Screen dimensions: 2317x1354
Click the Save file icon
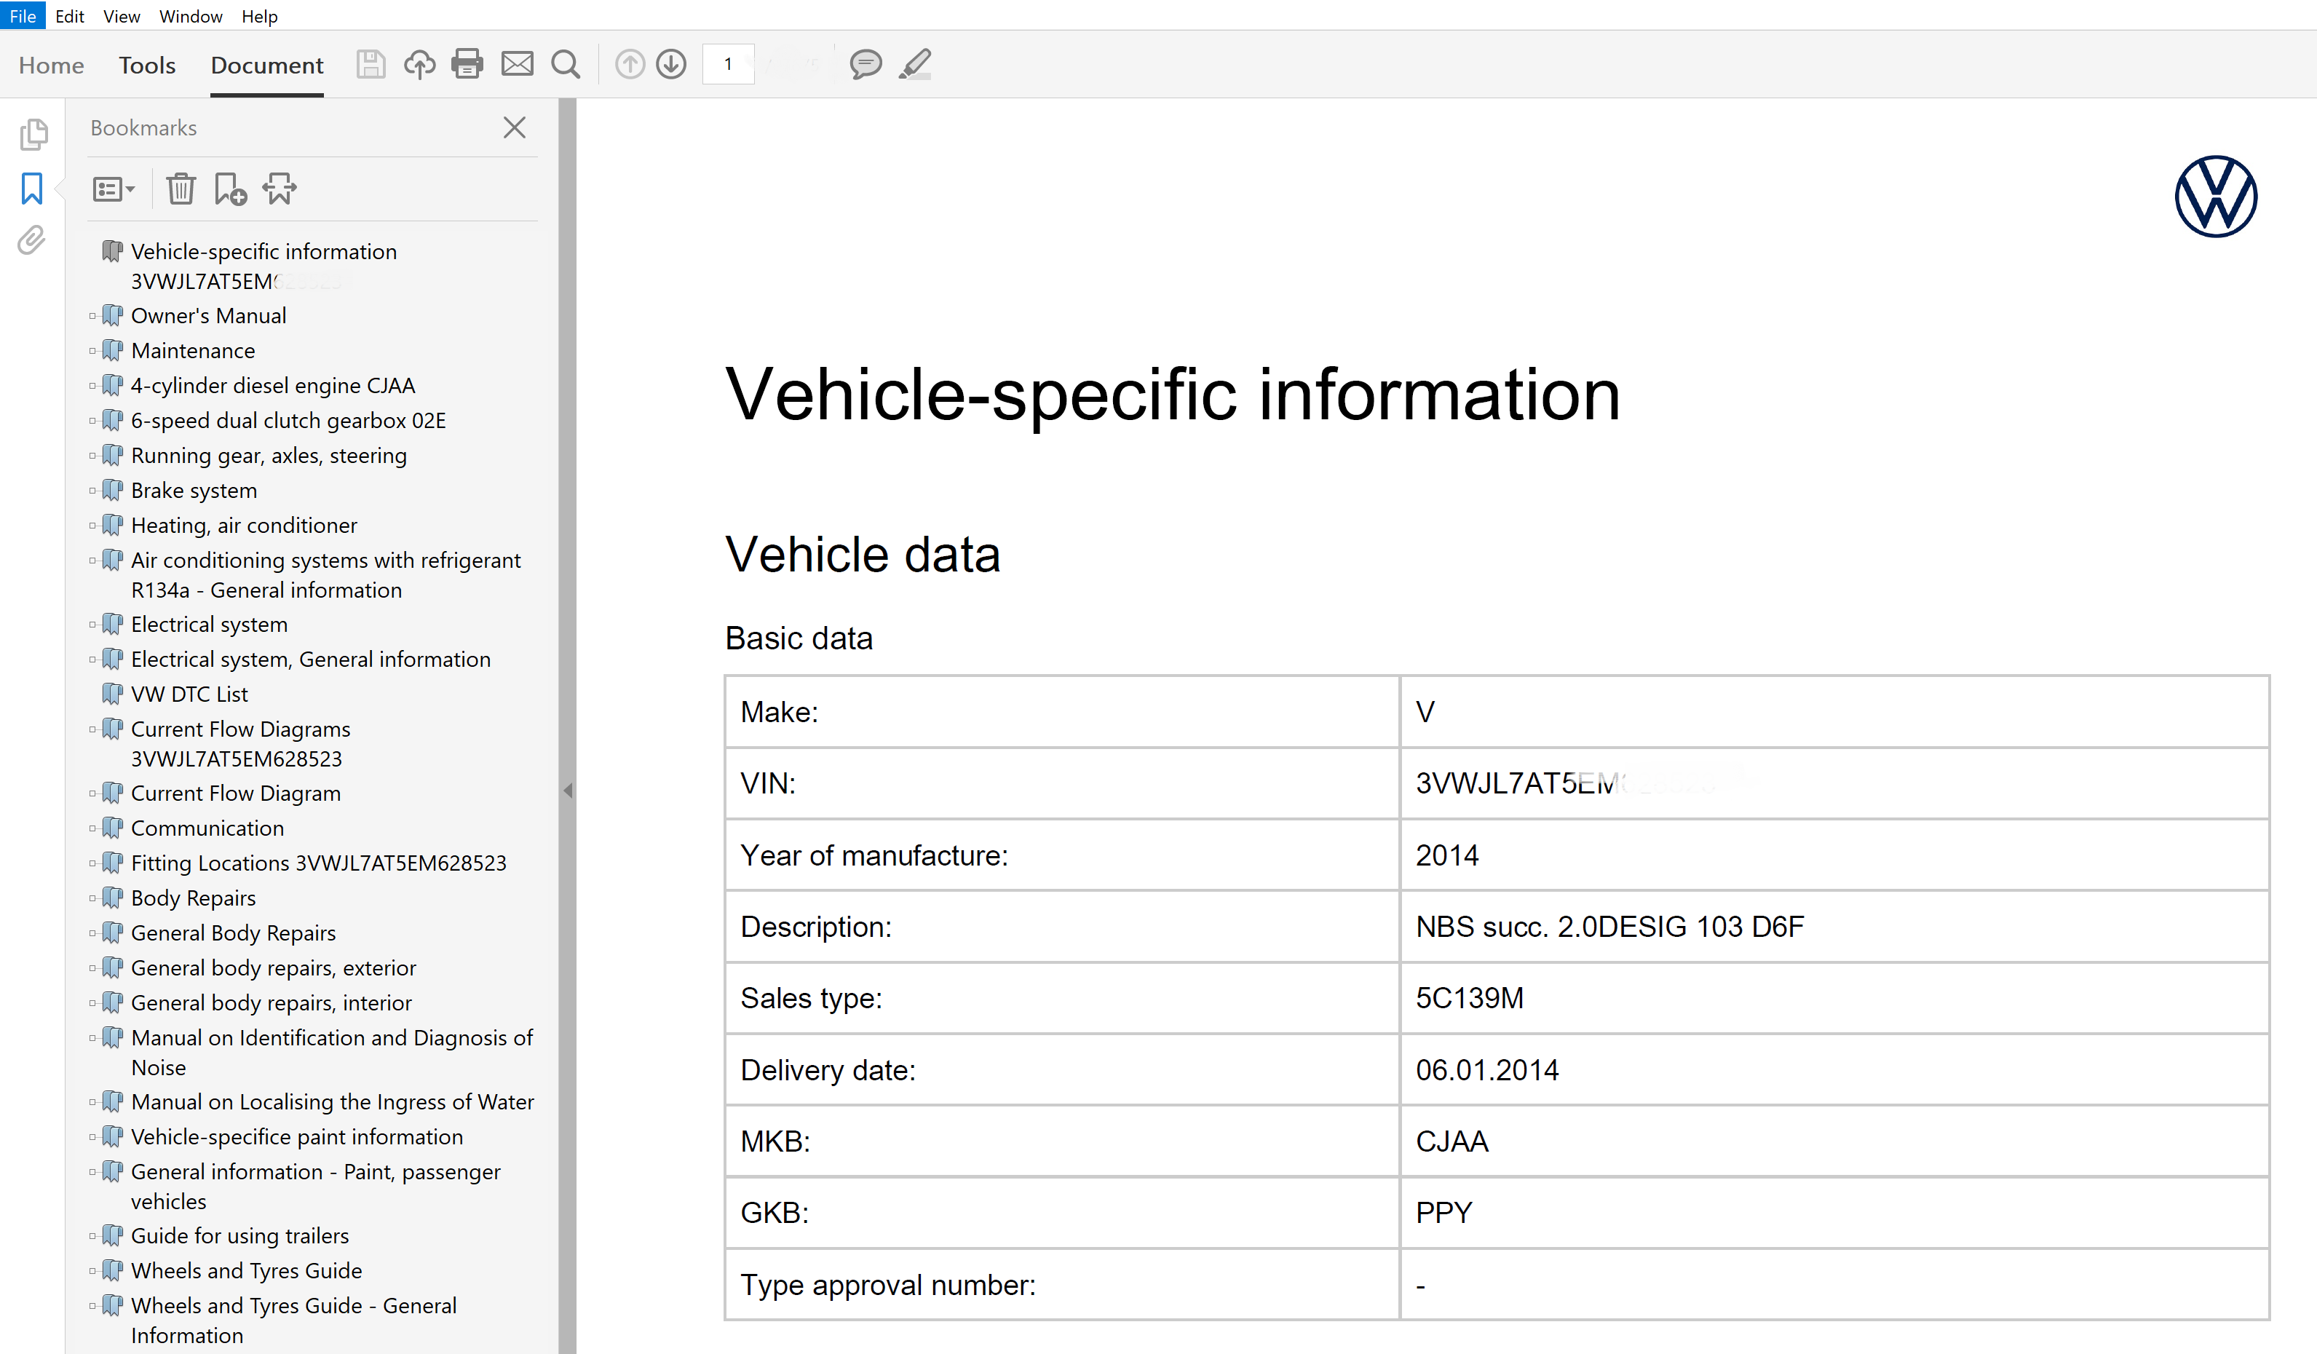coord(371,64)
